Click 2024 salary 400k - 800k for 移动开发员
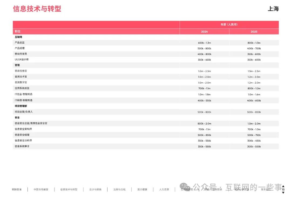 [205, 54]
